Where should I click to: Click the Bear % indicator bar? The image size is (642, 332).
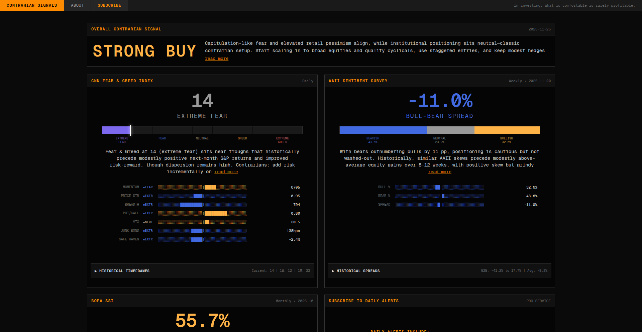(x=440, y=196)
